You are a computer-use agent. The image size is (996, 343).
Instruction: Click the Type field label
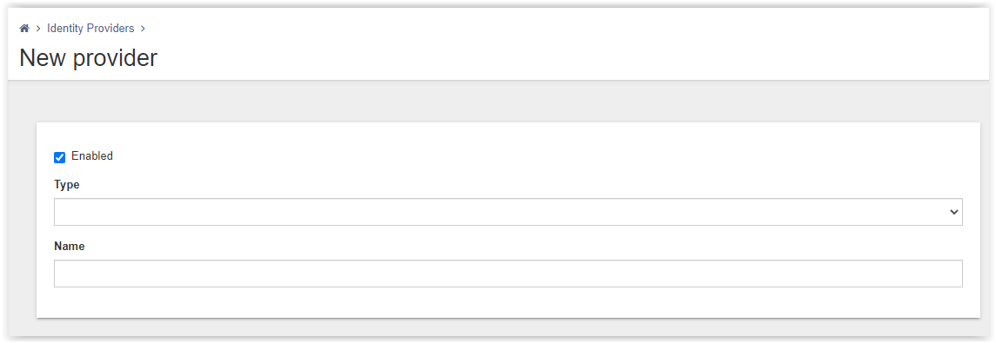[67, 185]
